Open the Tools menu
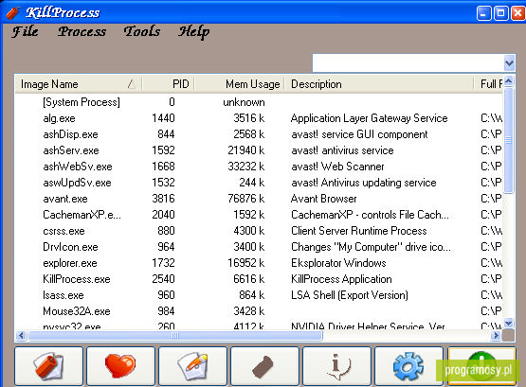The height and width of the screenshot is (387, 526). tap(142, 31)
